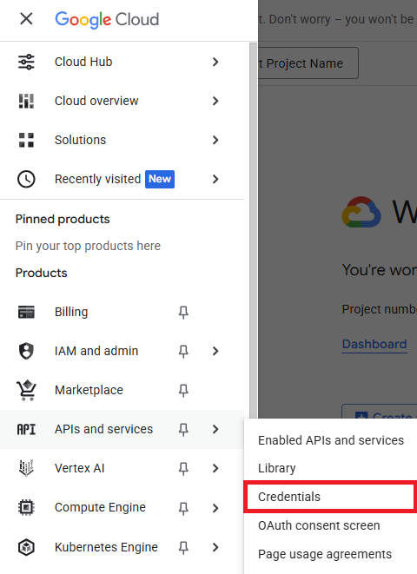Image resolution: width=417 pixels, height=574 pixels.
Task: Open Kubernetes Engine product entry
Action: [122, 547]
